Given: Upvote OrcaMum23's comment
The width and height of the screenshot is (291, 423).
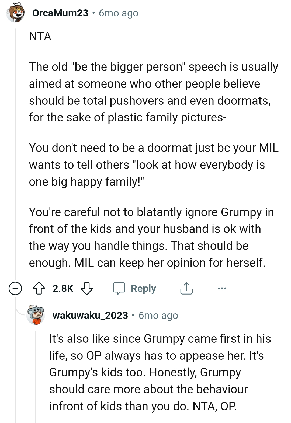Looking at the screenshot, I should pyautogui.click(x=39, y=288).
